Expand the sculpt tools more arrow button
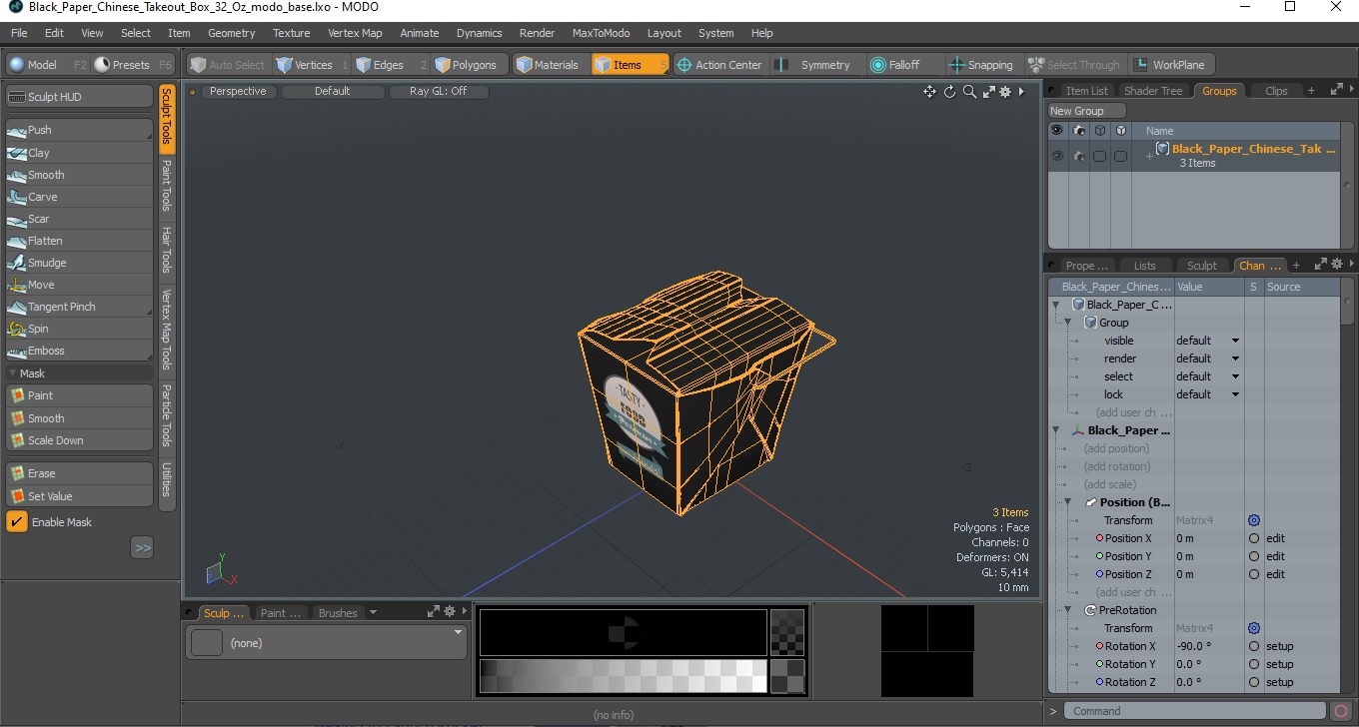The height and width of the screenshot is (727, 1359). tap(142, 547)
